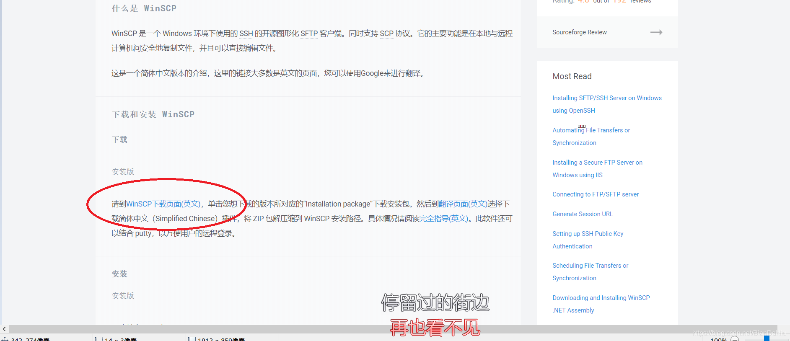
Task: Open Setting up SSH Public Key Authentication
Action: click(588, 240)
